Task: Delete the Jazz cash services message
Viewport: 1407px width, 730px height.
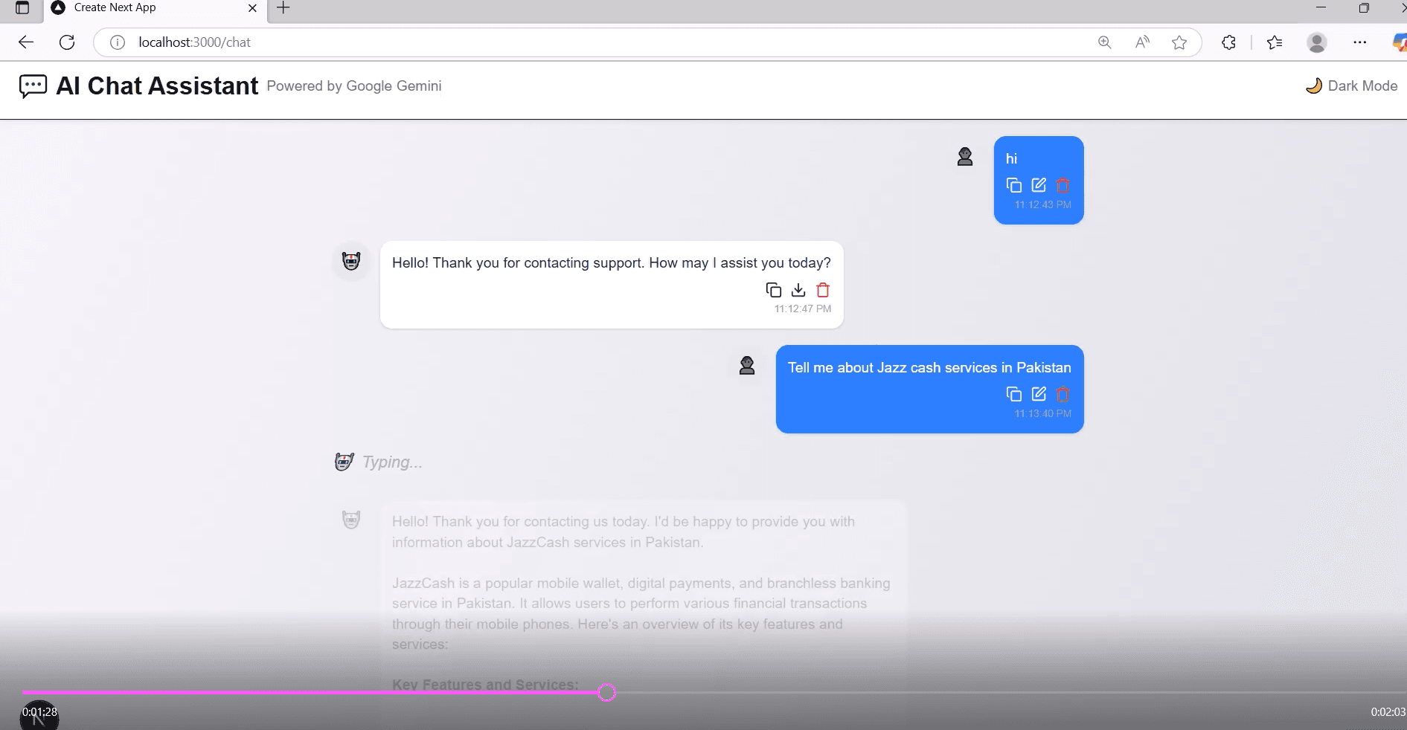Action: pyautogui.click(x=1063, y=395)
